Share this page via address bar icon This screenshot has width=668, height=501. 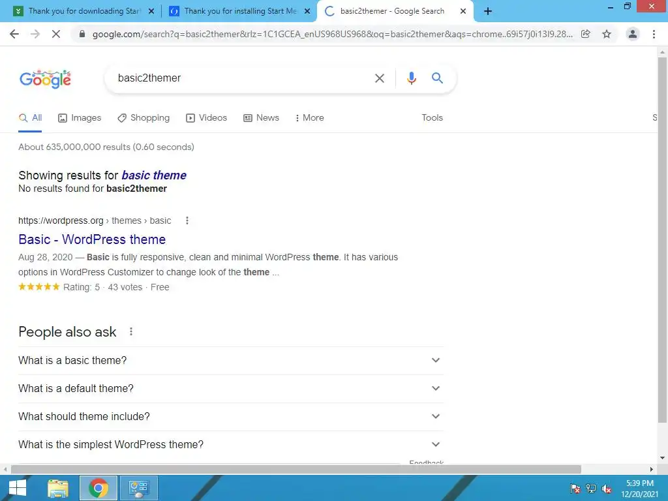[586, 34]
